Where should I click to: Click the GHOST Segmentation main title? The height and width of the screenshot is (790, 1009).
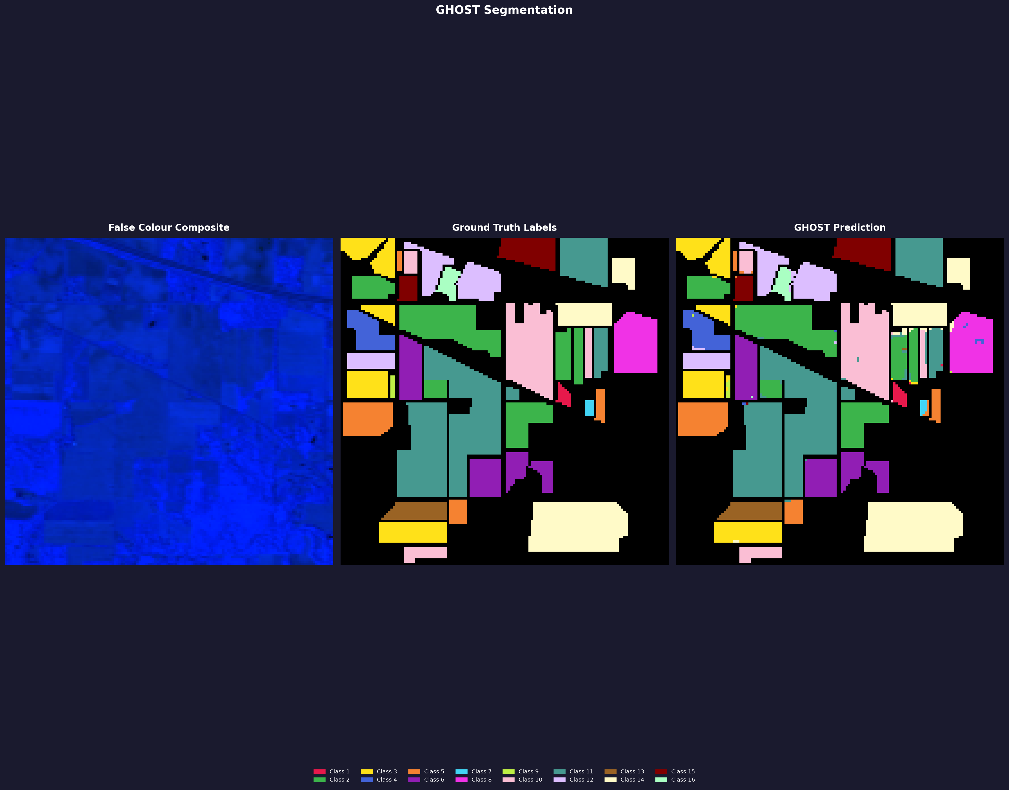[x=504, y=9]
